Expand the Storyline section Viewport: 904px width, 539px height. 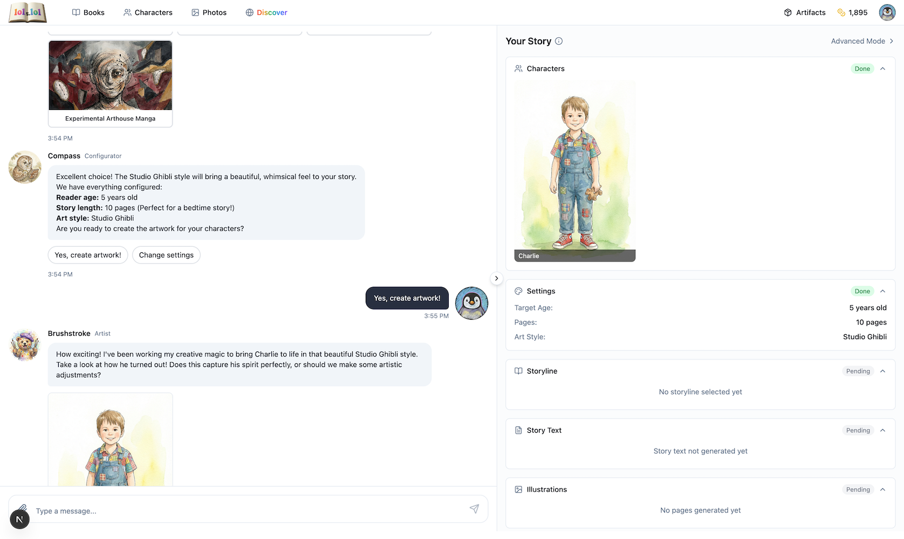pos(883,371)
